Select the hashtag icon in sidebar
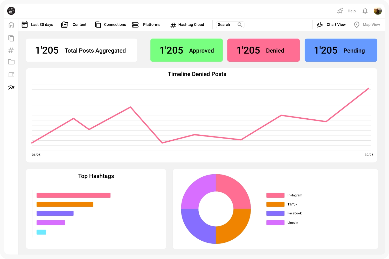This screenshot has height=259, width=389. point(11,50)
